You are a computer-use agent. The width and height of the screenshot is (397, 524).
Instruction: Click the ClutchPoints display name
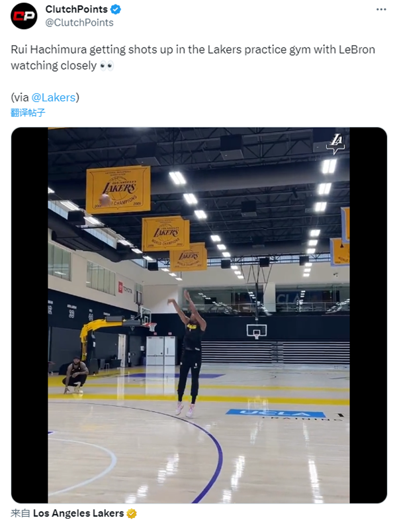pyautogui.click(x=75, y=9)
